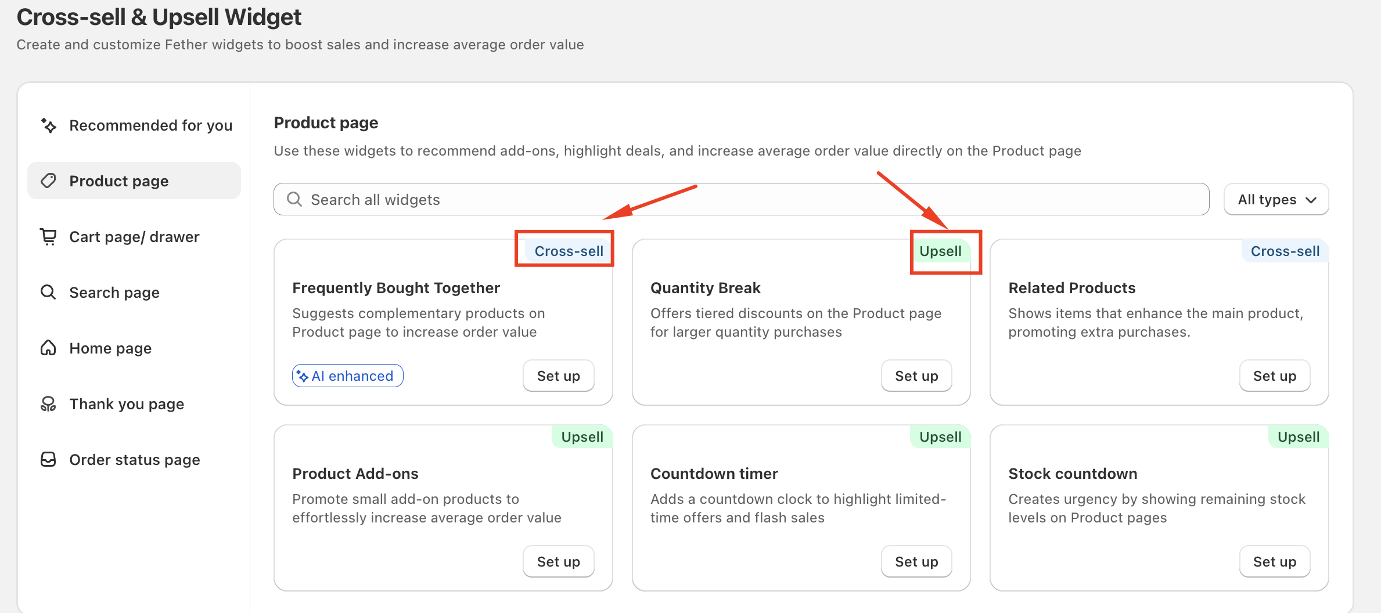Set up the Quantity Break widget
The width and height of the screenshot is (1381, 613).
tap(916, 376)
